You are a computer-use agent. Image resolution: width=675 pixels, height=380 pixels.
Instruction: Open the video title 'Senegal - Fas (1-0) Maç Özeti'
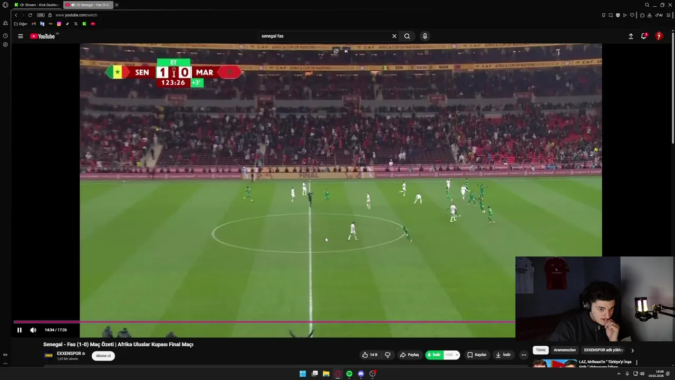coord(78,344)
